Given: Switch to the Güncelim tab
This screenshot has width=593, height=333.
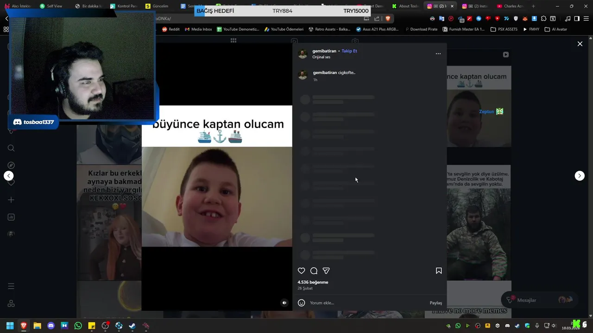Looking at the screenshot, I should pyautogui.click(x=157, y=6).
